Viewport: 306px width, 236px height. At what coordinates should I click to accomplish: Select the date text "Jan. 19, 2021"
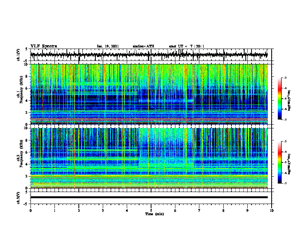[x=108, y=46]
